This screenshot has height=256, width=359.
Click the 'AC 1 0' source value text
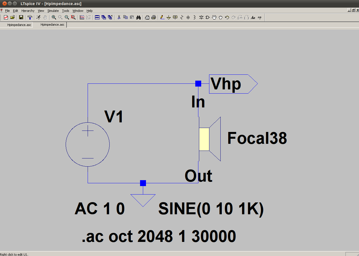[100, 209]
